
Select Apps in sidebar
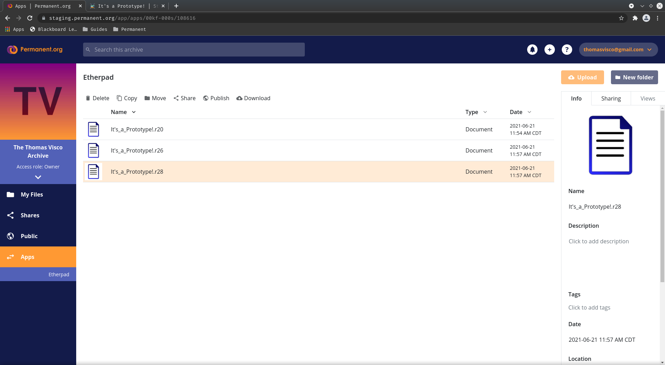[38, 257]
